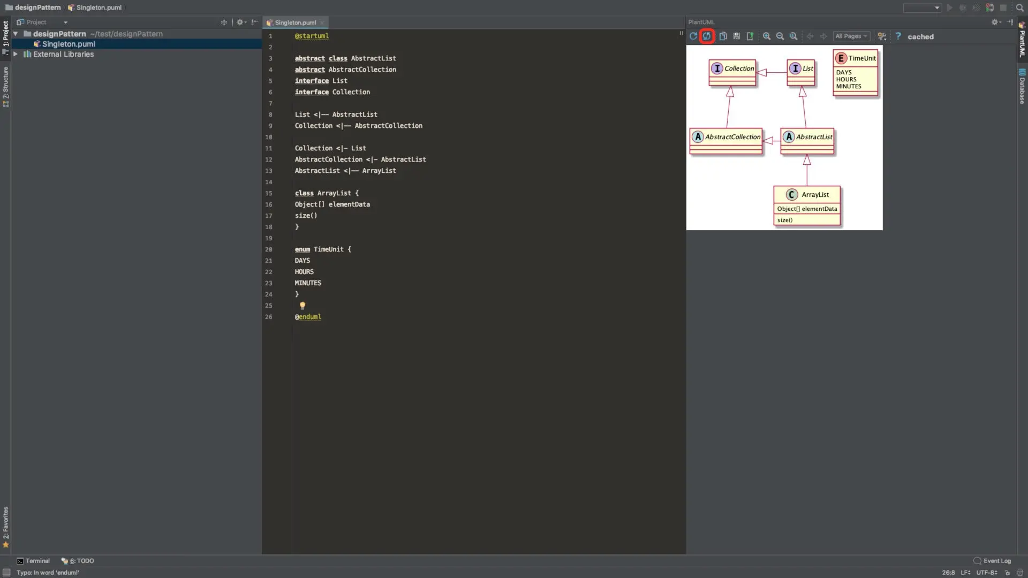Reset diagram to actual zoom size

tap(793, 36)
